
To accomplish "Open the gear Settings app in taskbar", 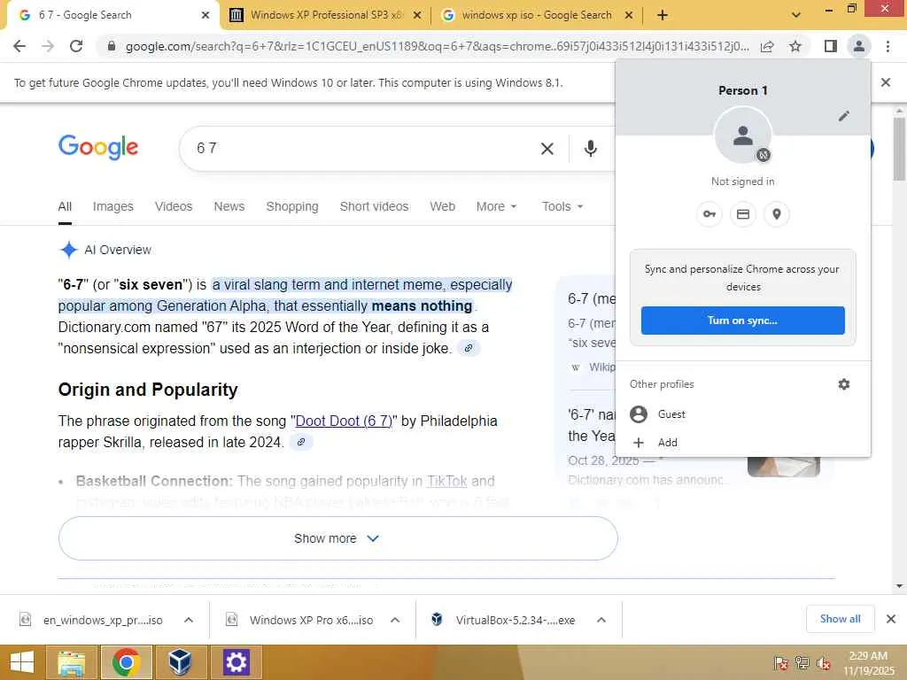I will pyautogui.click(x=236, y=662).
